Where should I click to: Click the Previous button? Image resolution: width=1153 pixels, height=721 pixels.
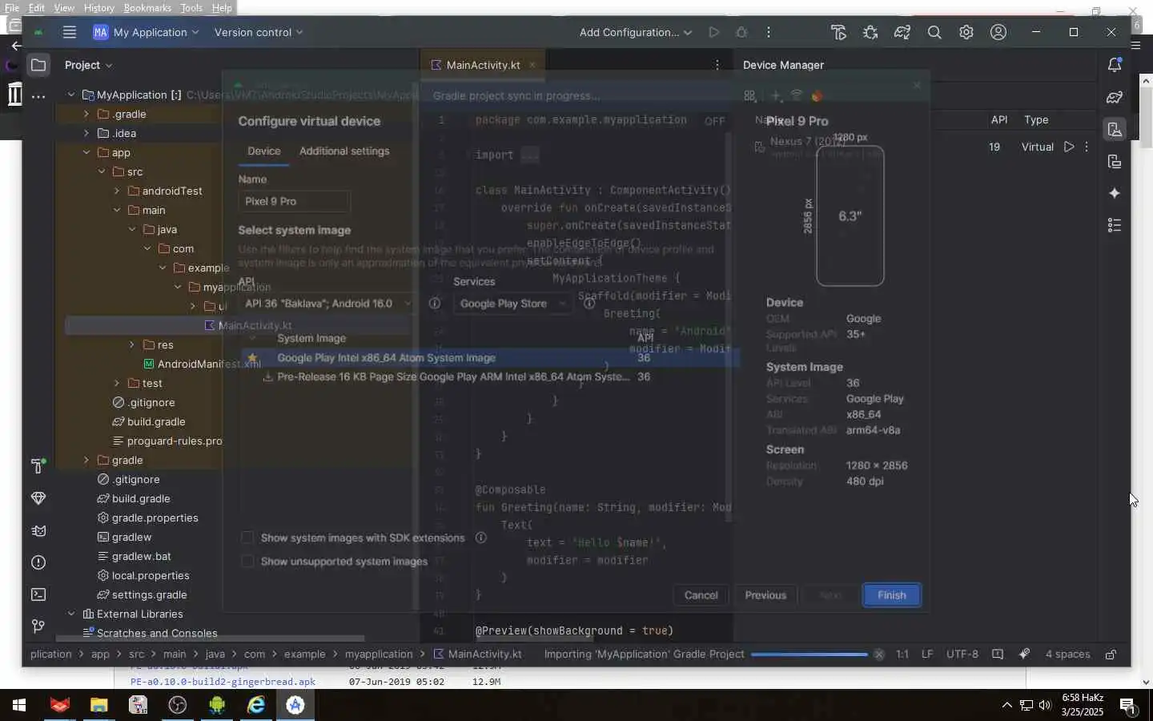(765, 594)
